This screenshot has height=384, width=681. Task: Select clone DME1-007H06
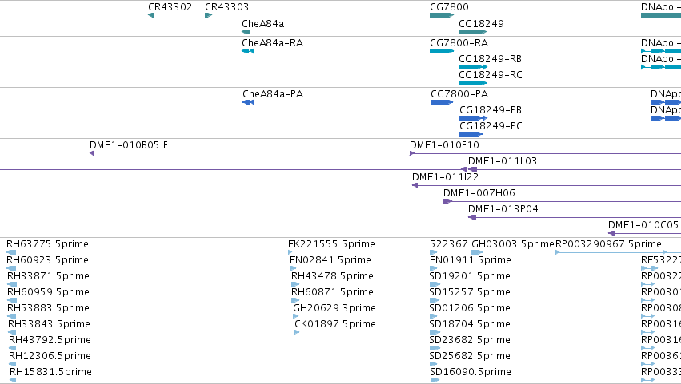tap(479, 193)
